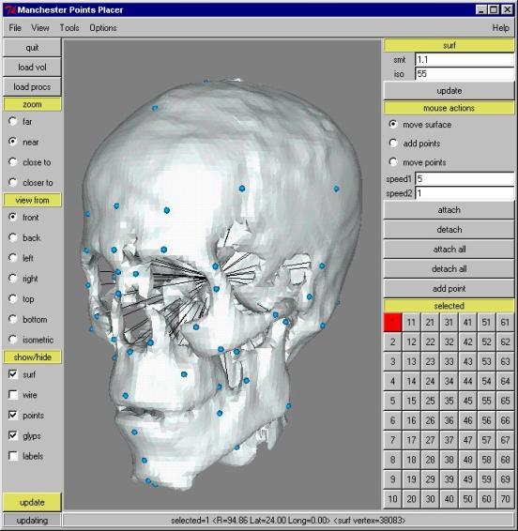Select point 70 in the selected grid
The width and height of the screenshot is (518, 531).
(x=505, y=499)
